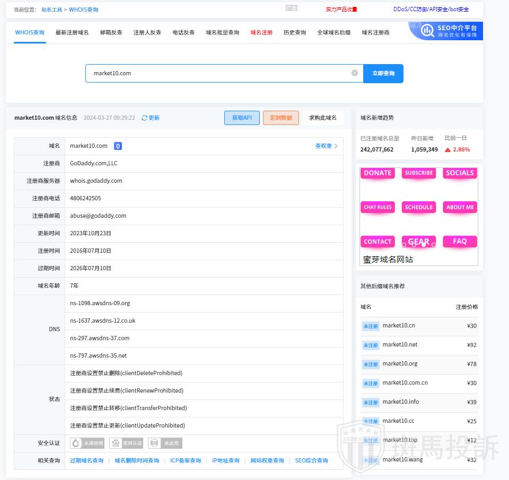509x480 pixels.
Task: Click the blue 0 badge beside market10.com
Action: [118, 146]
